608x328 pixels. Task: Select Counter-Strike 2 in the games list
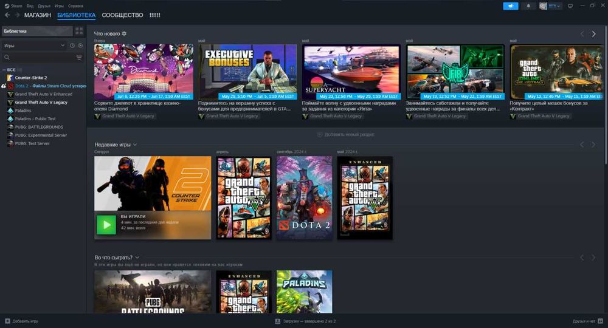(x=31, y=78)
